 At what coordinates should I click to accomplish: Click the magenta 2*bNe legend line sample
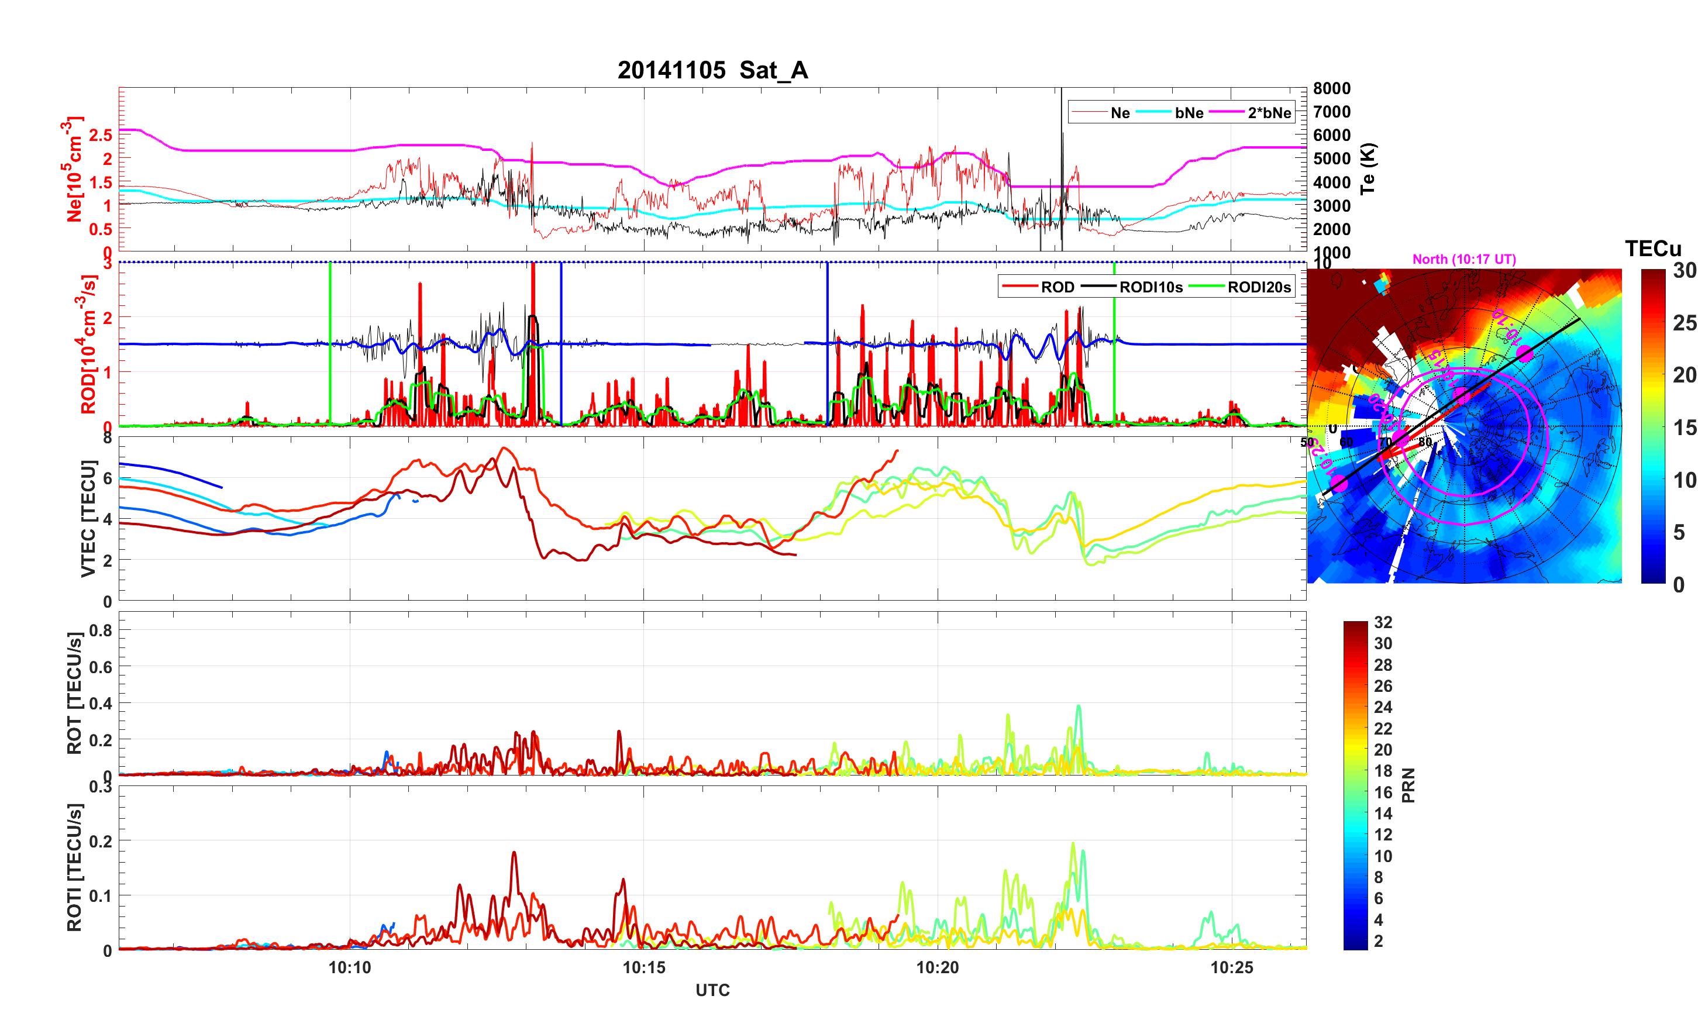tap(1226, 112)
